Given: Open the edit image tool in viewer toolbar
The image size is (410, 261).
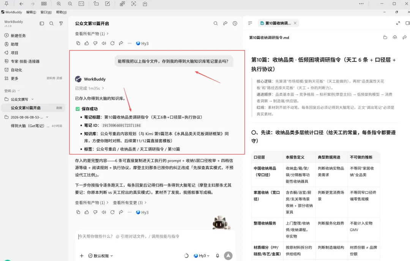Looking at the screenshot, I should [x=107, y=4].
